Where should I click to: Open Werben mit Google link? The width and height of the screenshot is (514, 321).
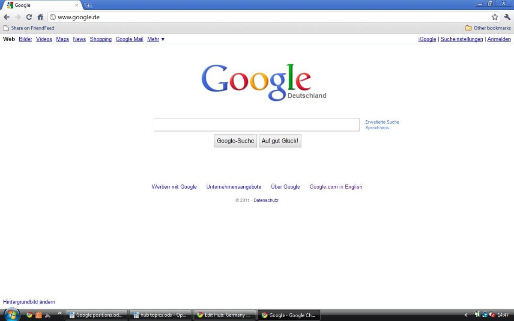(174, 187)
